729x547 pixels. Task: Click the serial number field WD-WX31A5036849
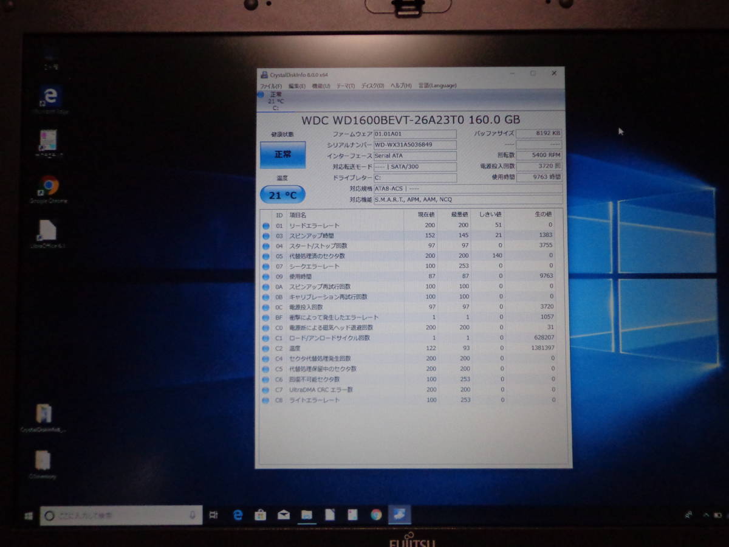(x=415, y=145)
